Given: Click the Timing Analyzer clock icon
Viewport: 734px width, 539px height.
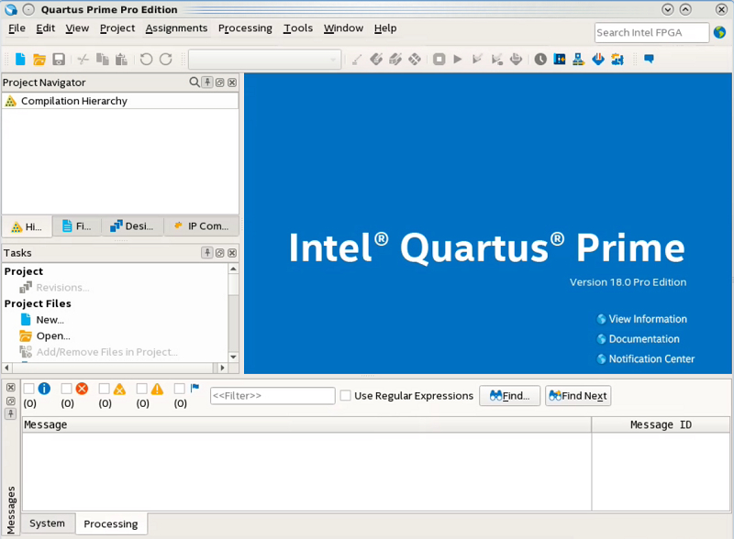Looking at the screenshot, I should (x=540, y=60).
